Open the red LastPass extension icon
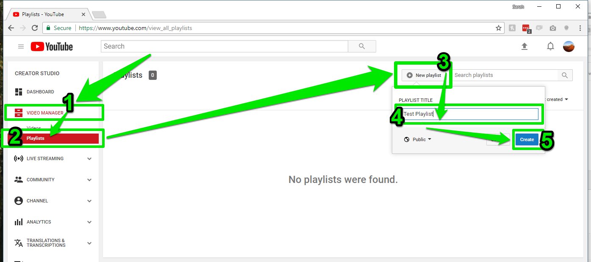Image resolution: width=591 pixels, height=262 pixels. point(526,28)
